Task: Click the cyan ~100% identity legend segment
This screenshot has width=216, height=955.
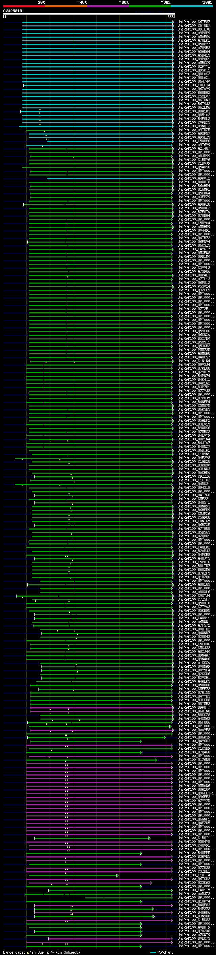Action: [x=191, y=6]
